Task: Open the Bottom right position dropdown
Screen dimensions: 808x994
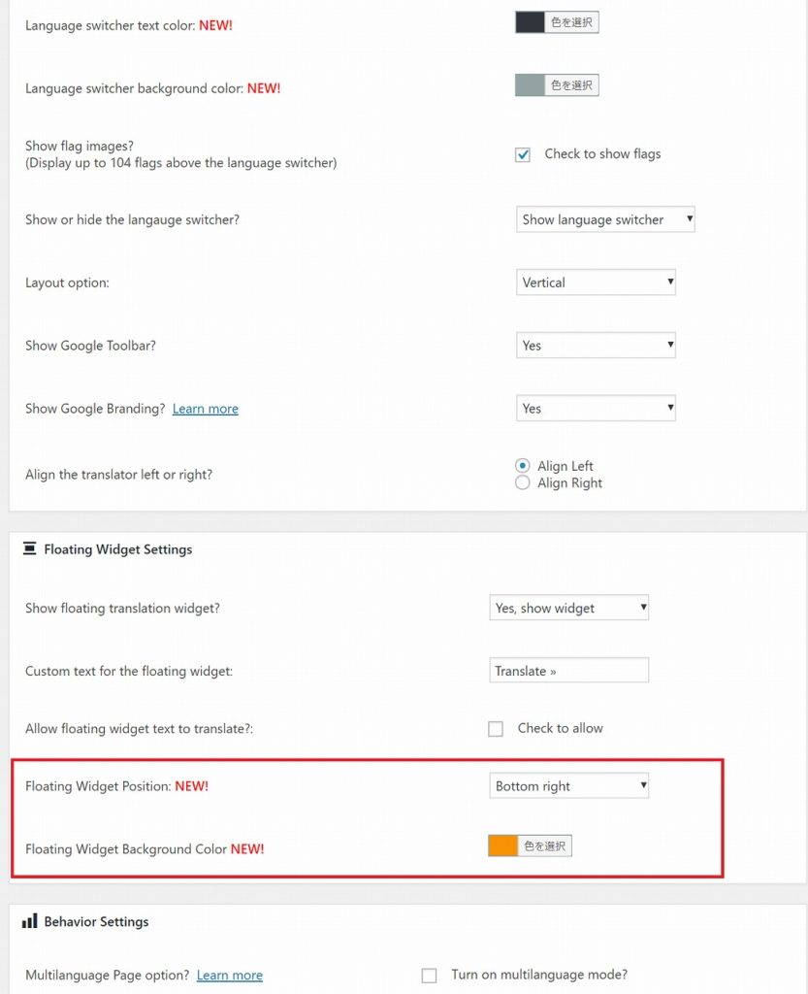Action: (x=568, y=786)
